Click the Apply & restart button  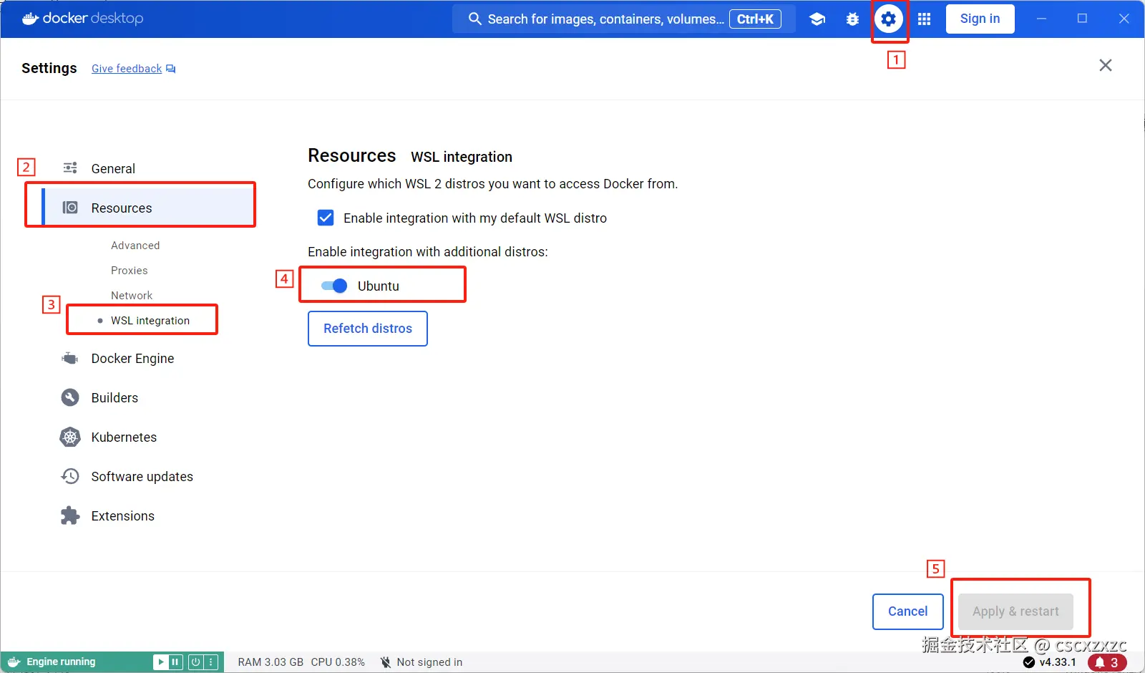point(1015,611)
